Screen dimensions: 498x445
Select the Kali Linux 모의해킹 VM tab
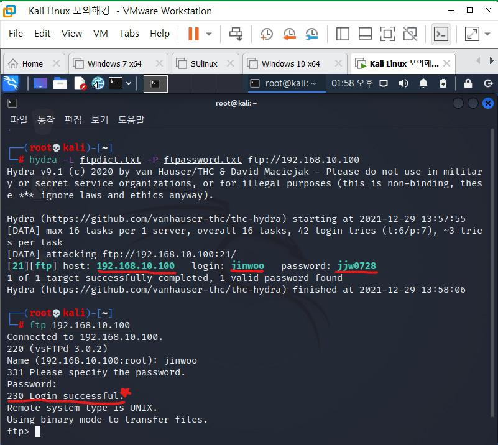pos(403,64)
